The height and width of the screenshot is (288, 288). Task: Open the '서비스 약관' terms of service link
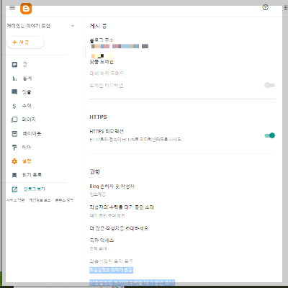pyautogui.click(x=16, y=200)
